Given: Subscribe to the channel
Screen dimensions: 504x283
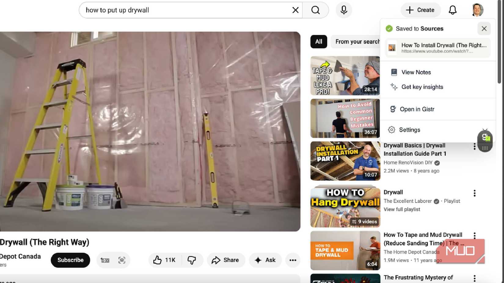Looking at the screenshot, I should (x=70, y=260).
